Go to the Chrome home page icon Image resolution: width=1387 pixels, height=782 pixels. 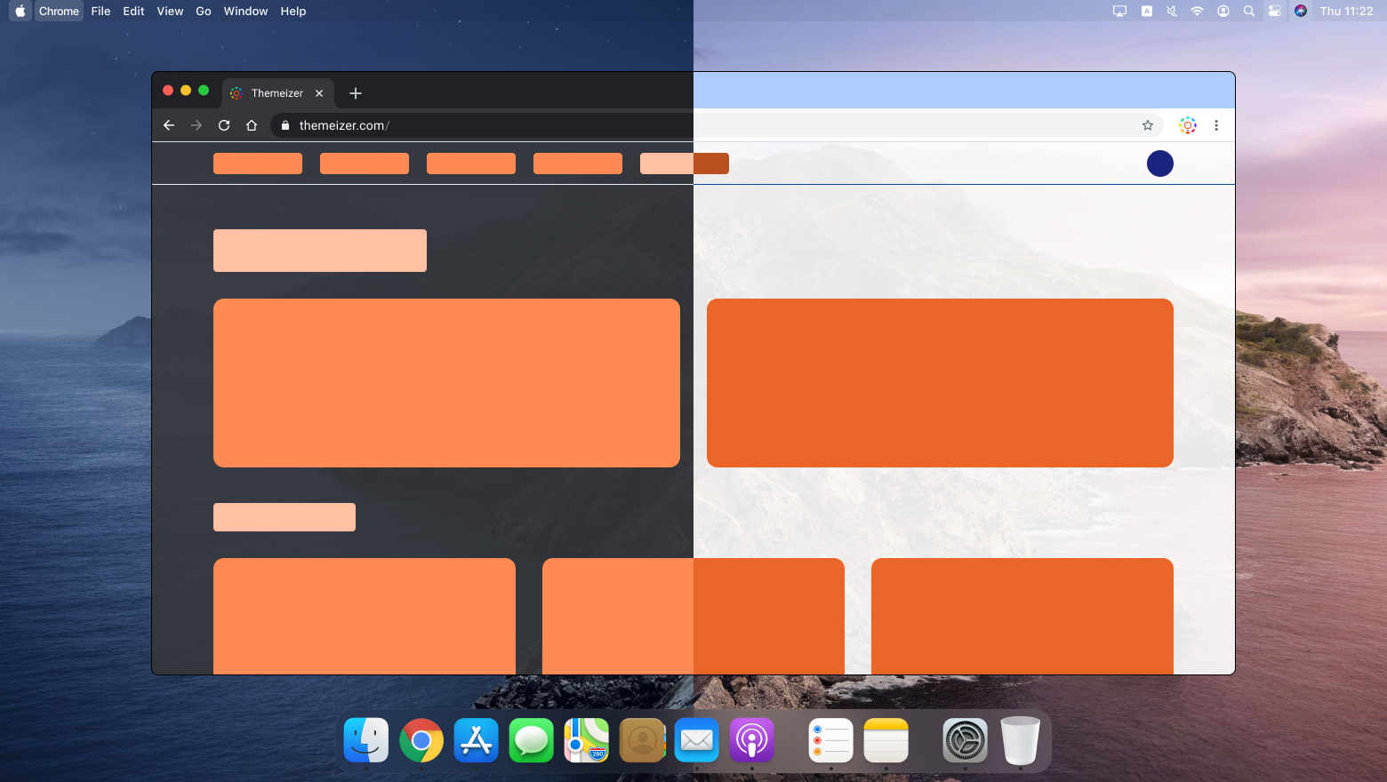(x=252, y=125)
